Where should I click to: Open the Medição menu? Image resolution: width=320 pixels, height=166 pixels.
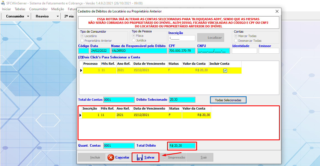tap(58, 9)
